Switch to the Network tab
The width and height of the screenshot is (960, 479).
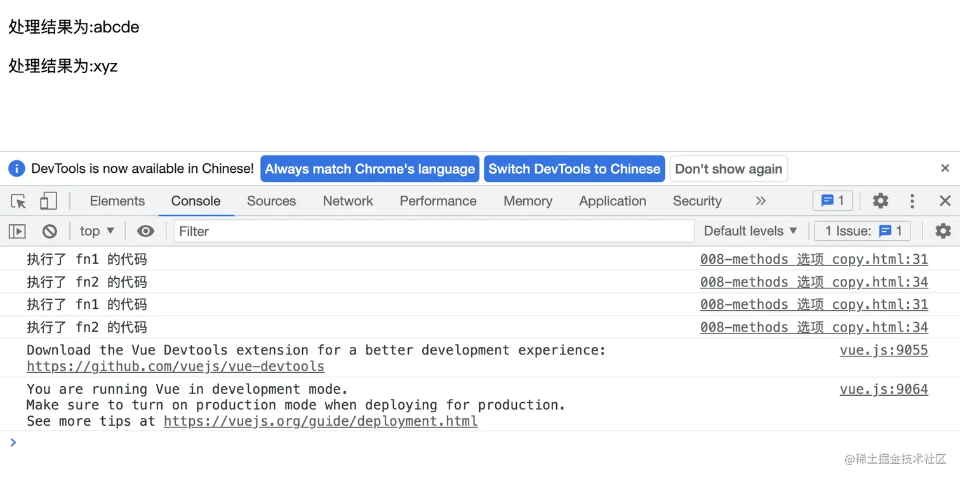pos(348,201)
